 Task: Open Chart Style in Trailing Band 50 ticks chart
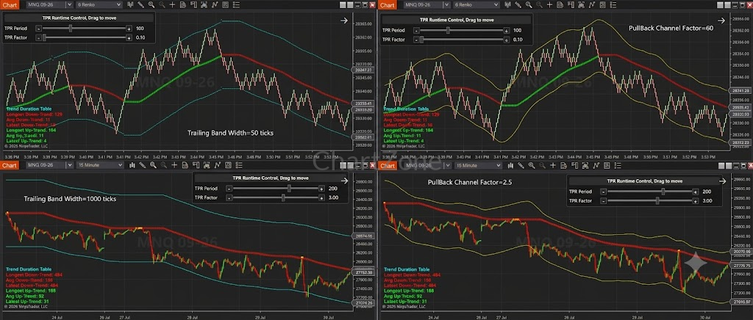131,5
